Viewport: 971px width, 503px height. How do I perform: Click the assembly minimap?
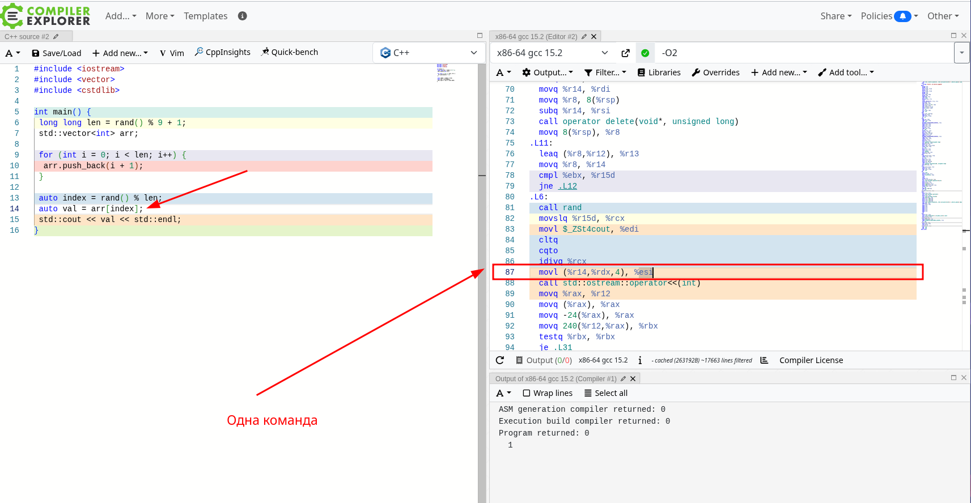tap(940, 156)
